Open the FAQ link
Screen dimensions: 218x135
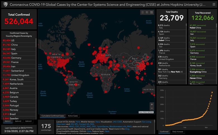click(x=92, y=124)
